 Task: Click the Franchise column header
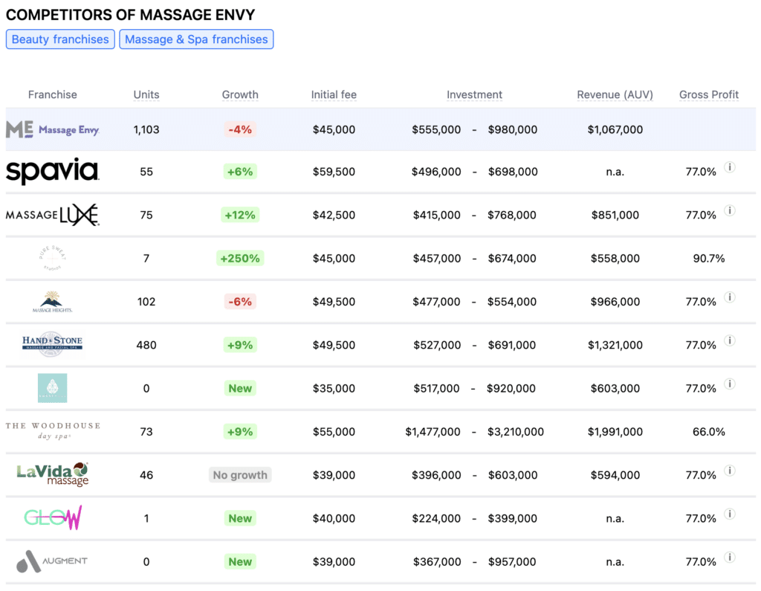click(x=53, y=94)
